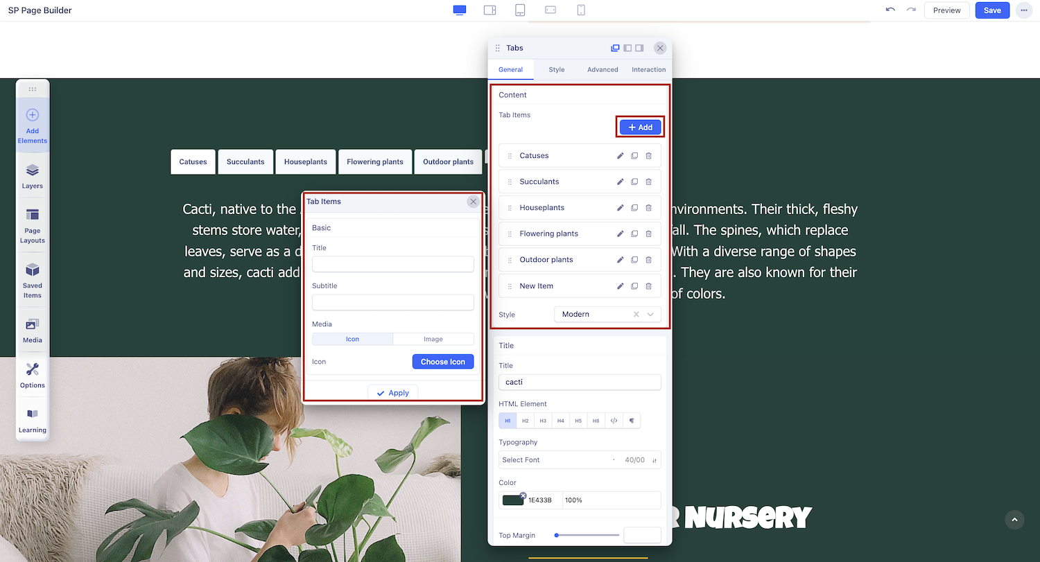The image size is (1040, 562).
Task: Open the Media sidebar panel
Action: click(x=33, y=331)
